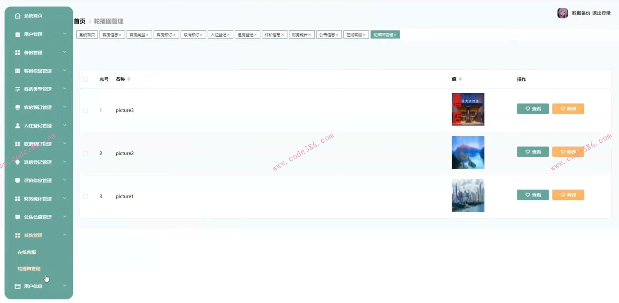
Task: Click the grid icon beside 财务统计管理
Action: (18, 199)
